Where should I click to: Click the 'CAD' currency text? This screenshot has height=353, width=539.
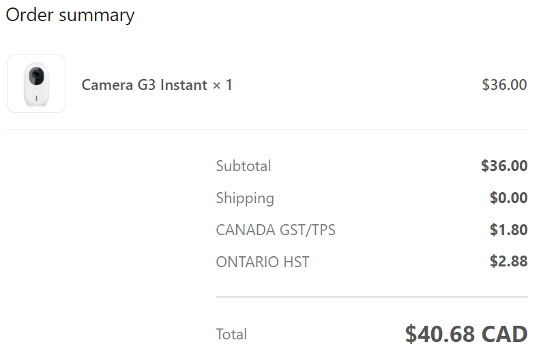(x=504, y=334)
